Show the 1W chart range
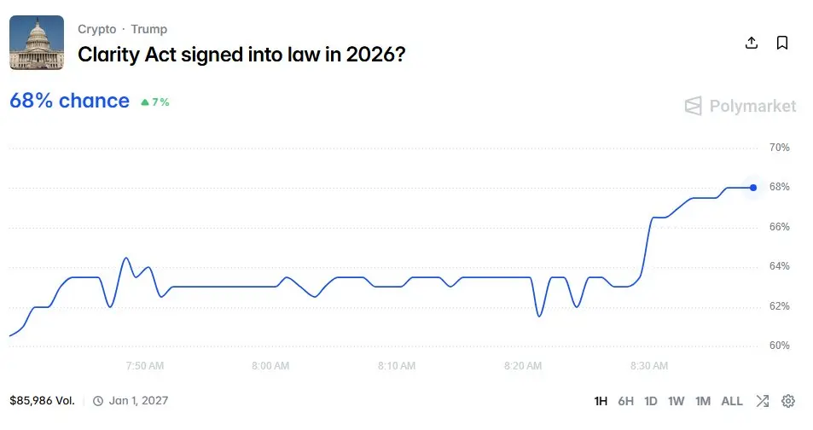Viewport: 813px width, 430px height. [x=677, y=401]
